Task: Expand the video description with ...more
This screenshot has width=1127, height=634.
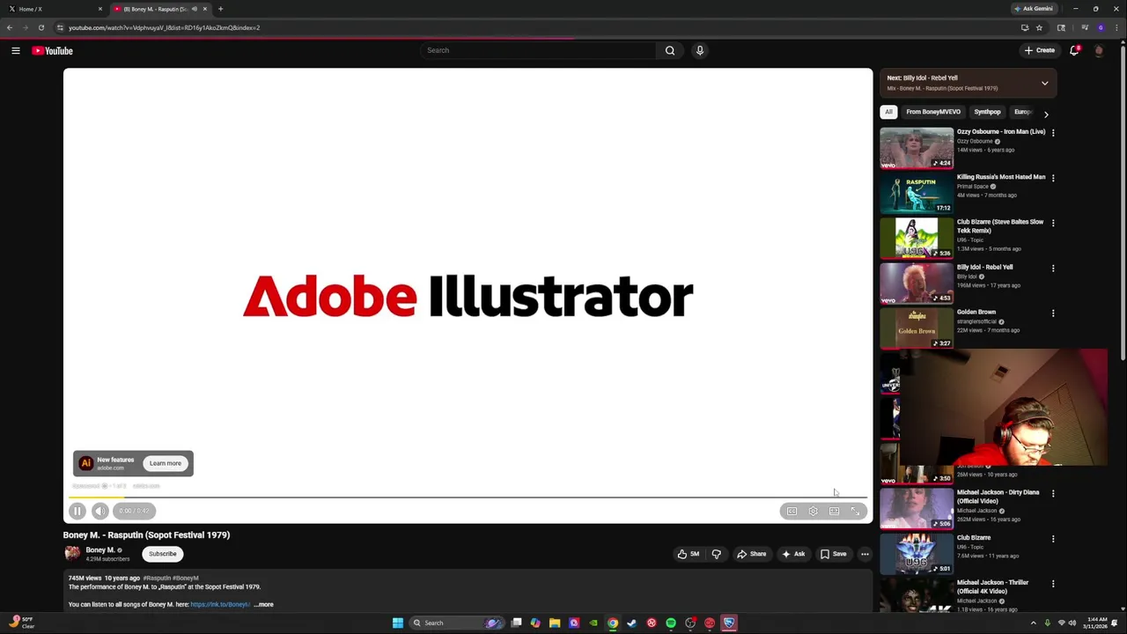Action: pyautogui.click(x=264, y=604)
